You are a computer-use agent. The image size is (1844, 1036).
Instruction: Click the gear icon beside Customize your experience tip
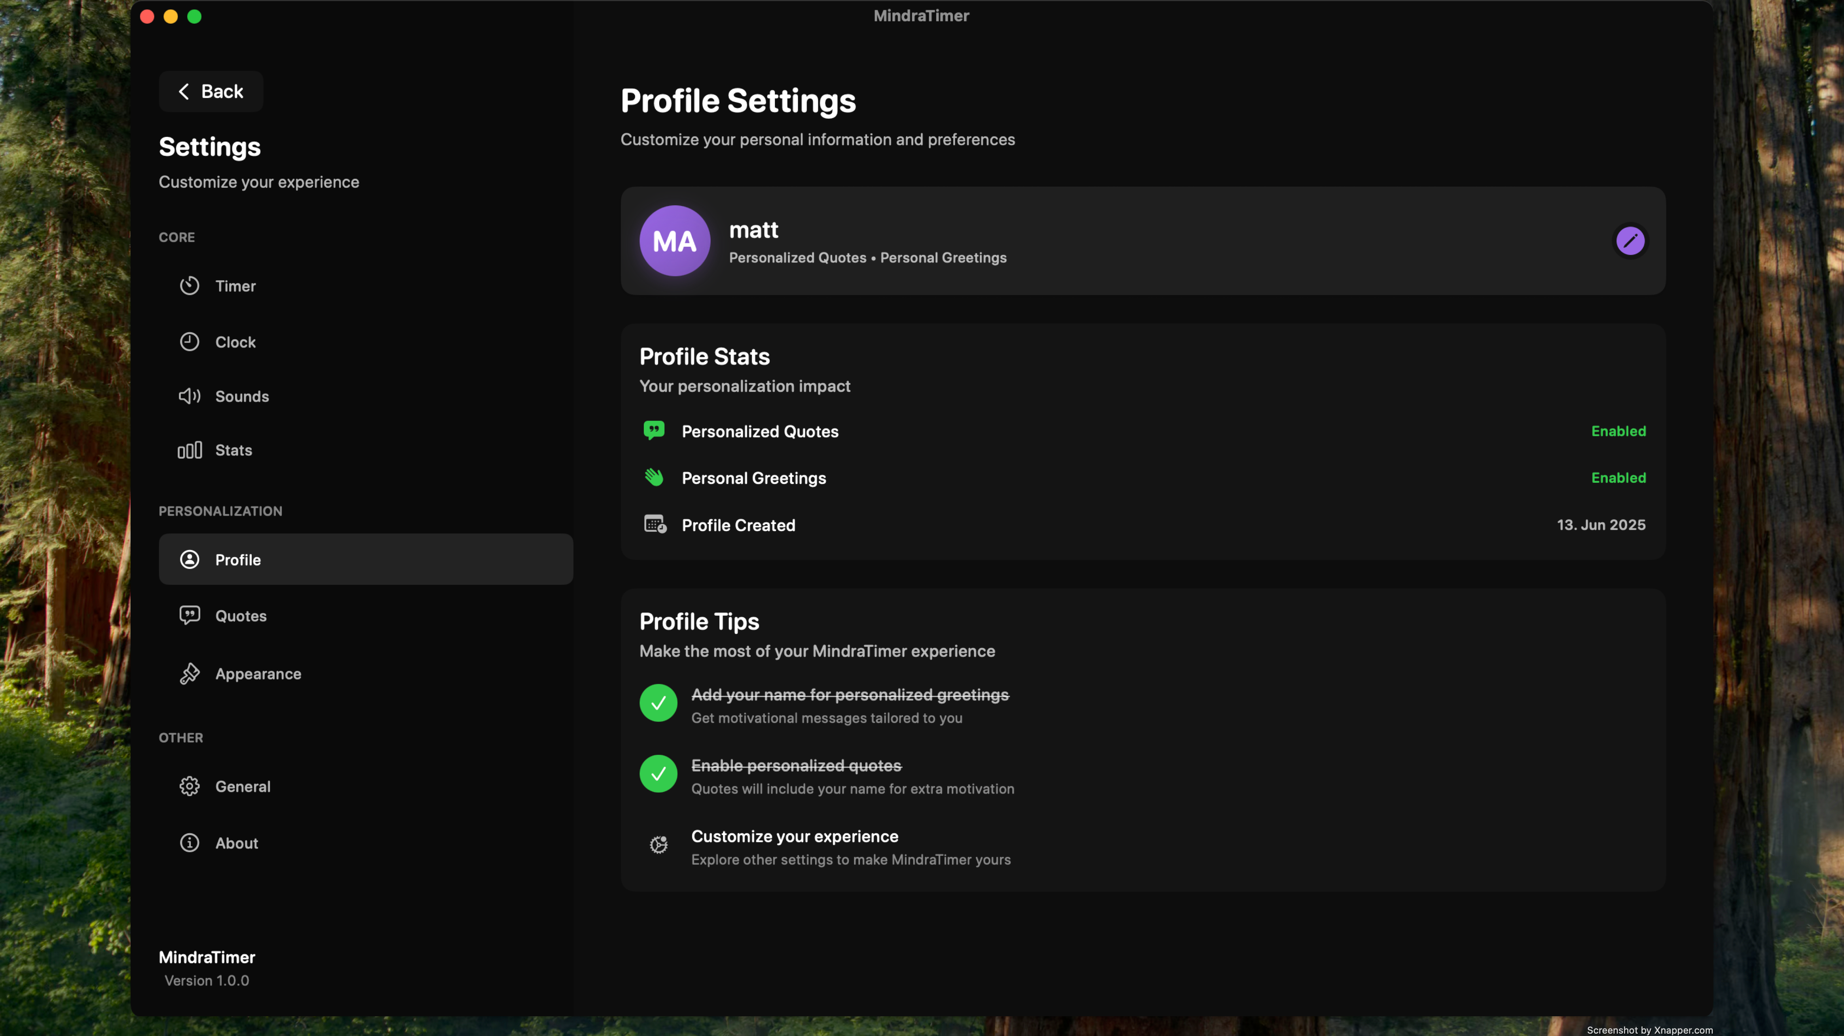(658, 845)
